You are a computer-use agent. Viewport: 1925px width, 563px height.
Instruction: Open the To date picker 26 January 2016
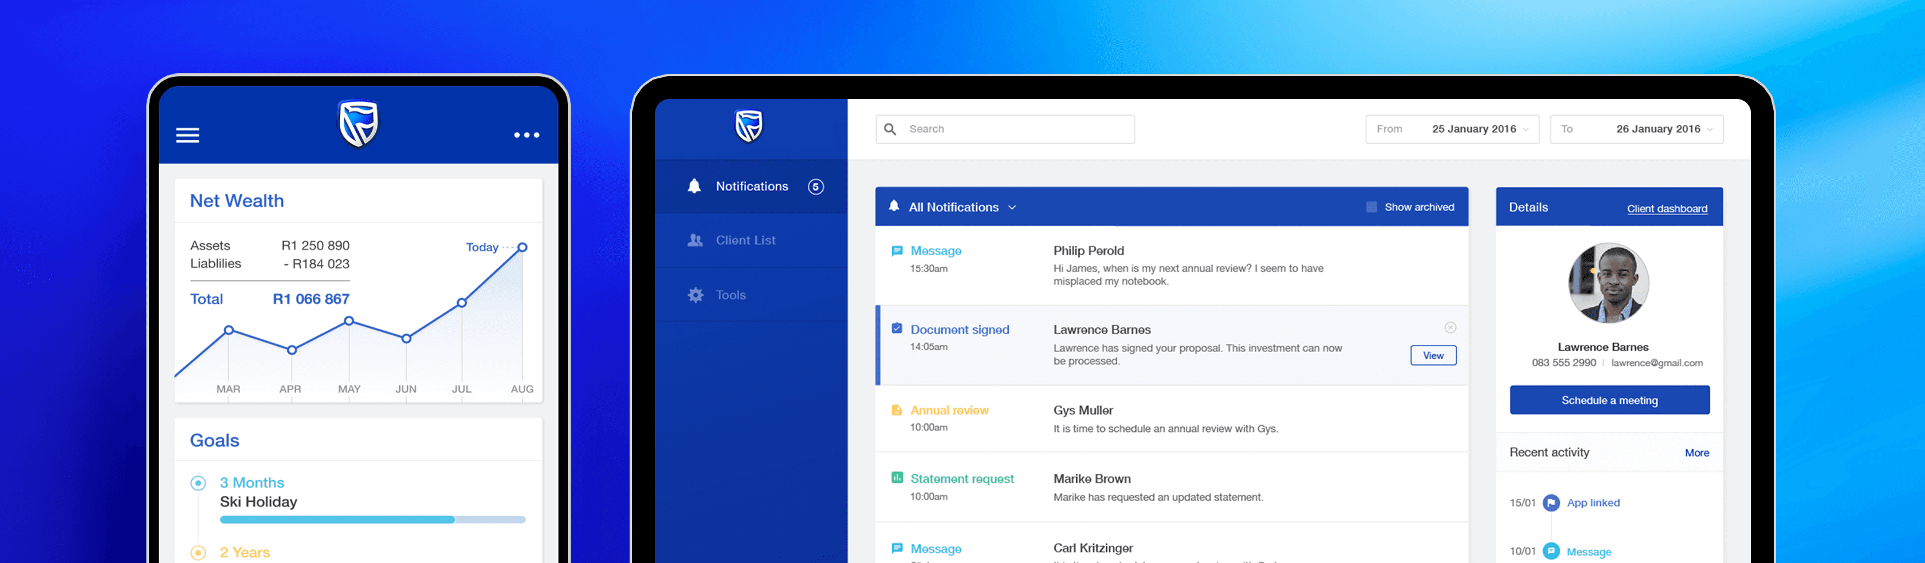[1637, 129]
